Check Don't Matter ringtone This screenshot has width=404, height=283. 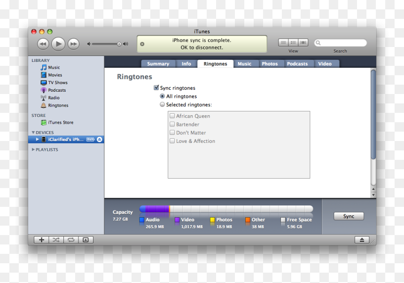click(x=172, y=133)
